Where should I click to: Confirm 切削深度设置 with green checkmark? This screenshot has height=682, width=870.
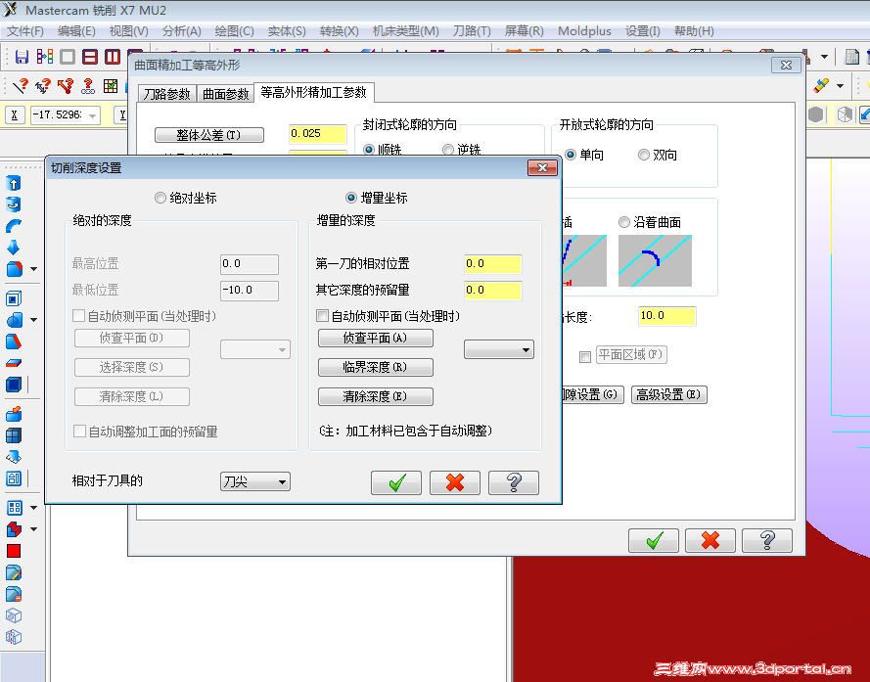[396, 482]
